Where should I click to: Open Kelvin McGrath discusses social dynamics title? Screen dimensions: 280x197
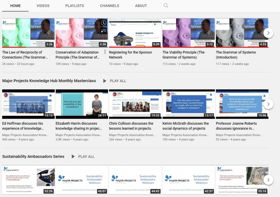tap(186, 126)
